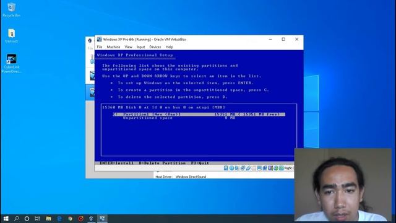Open Cortana circle on taskbar

[27, 219]
